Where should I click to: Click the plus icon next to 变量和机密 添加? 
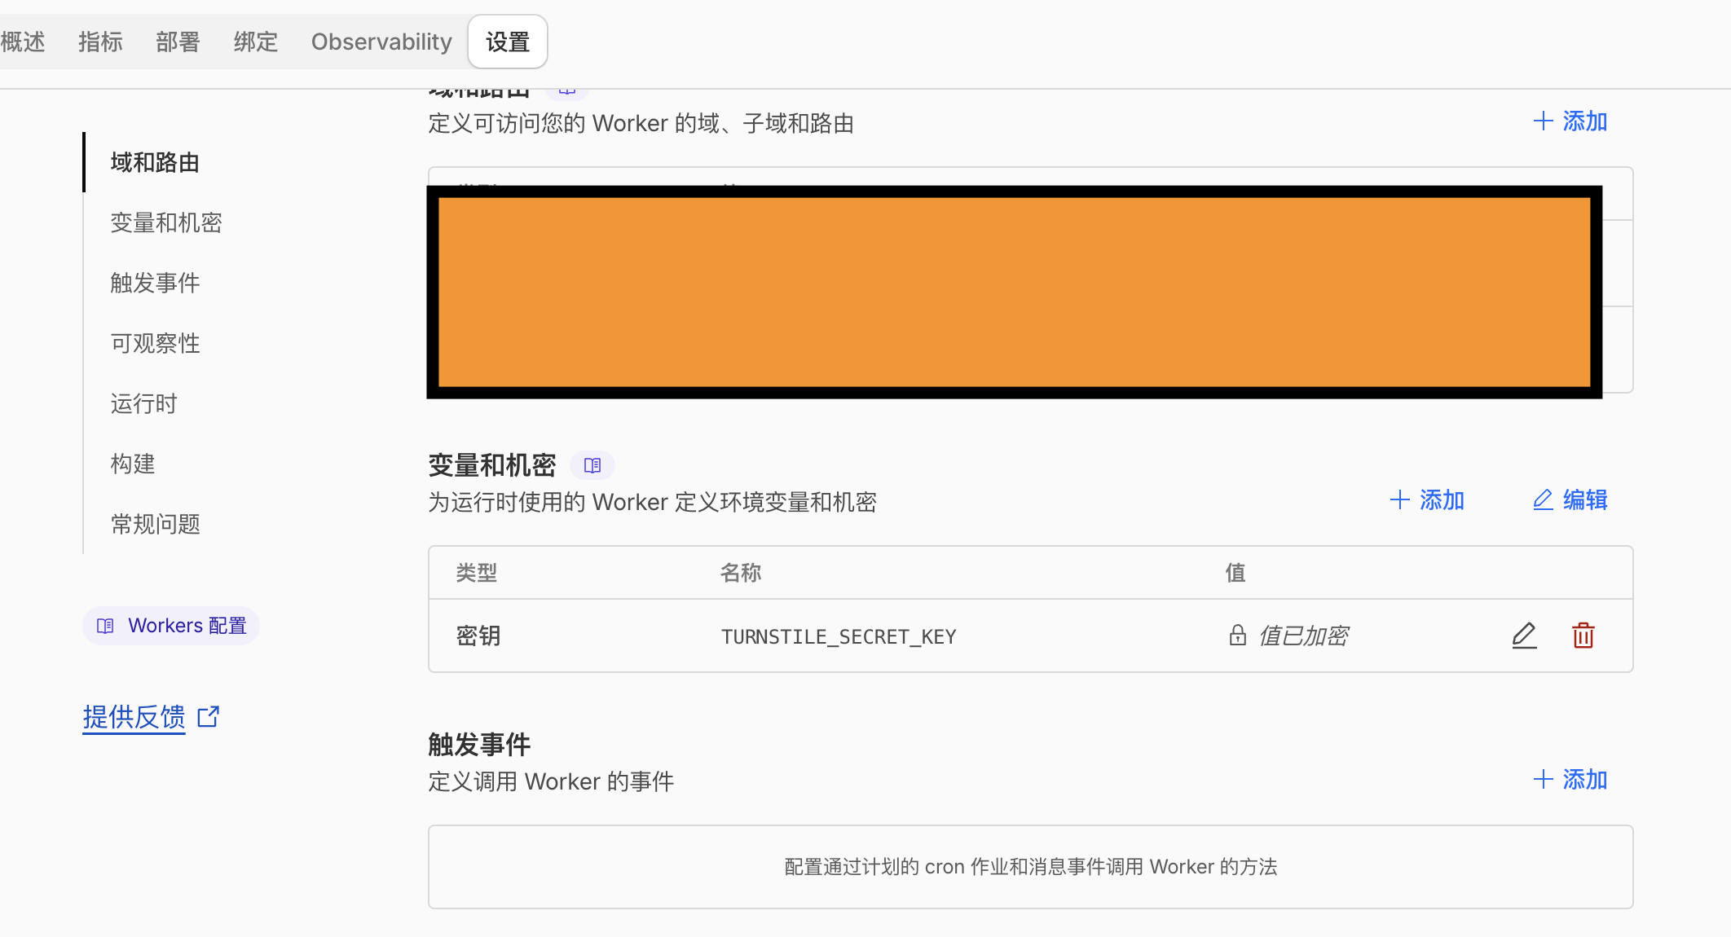pyautogui.click(x=1399, y=499)
